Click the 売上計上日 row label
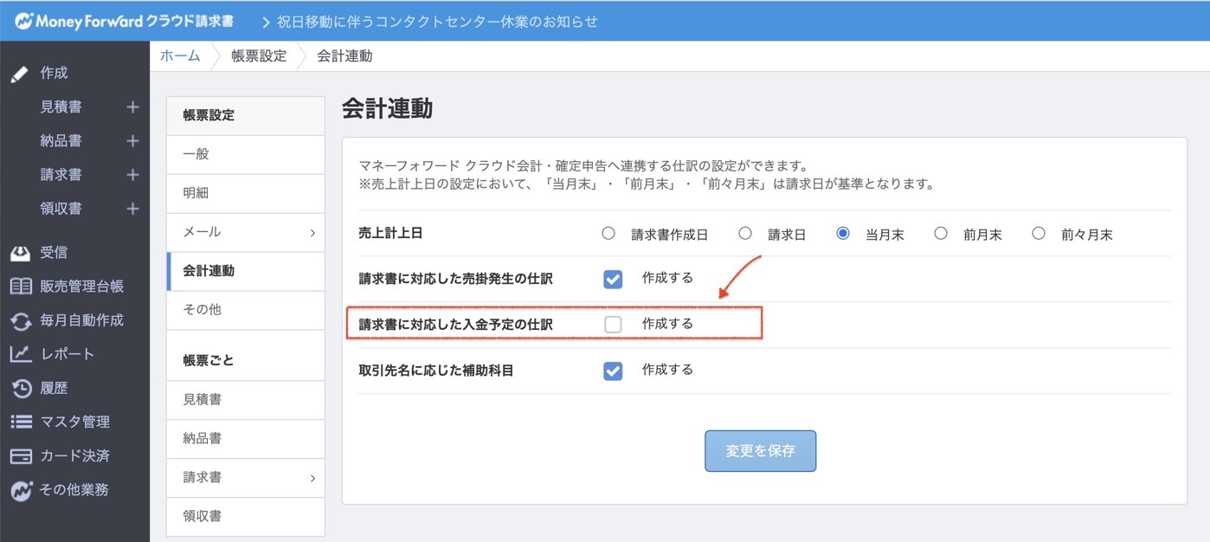This screenshot has height=542, width=1210. [390, 233]
